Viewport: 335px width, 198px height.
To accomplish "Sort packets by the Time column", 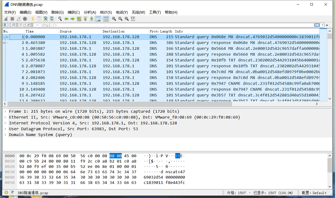I will pyautogui.click(x=42, y=31).
